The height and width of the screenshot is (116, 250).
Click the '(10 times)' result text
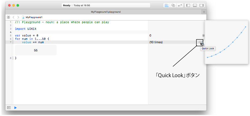tap(156, 42)
